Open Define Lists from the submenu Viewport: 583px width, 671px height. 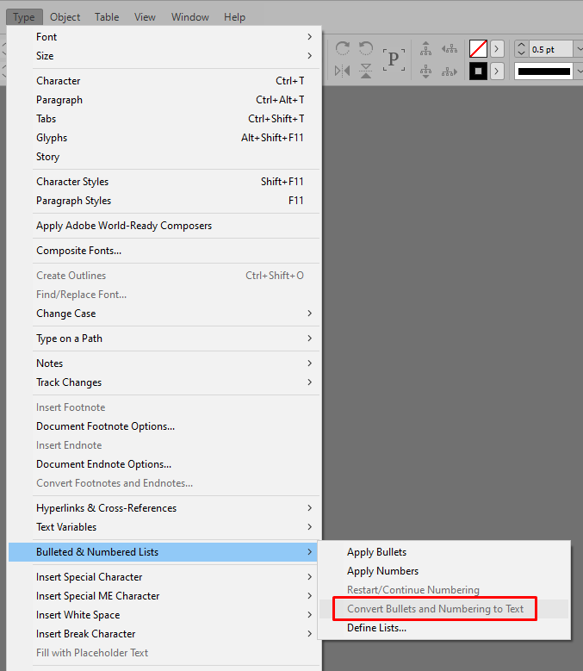pyautogui.click(x=444, y=628)
